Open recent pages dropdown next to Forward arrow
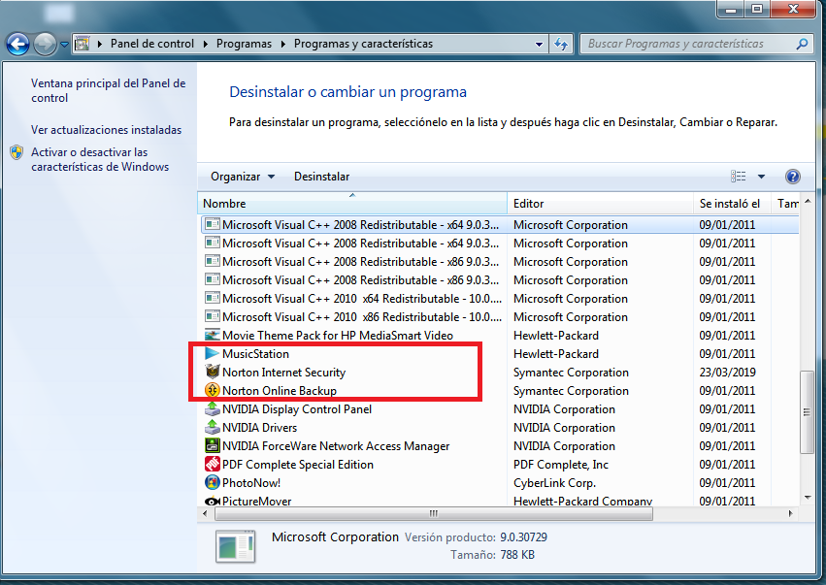 coord(64,45)
